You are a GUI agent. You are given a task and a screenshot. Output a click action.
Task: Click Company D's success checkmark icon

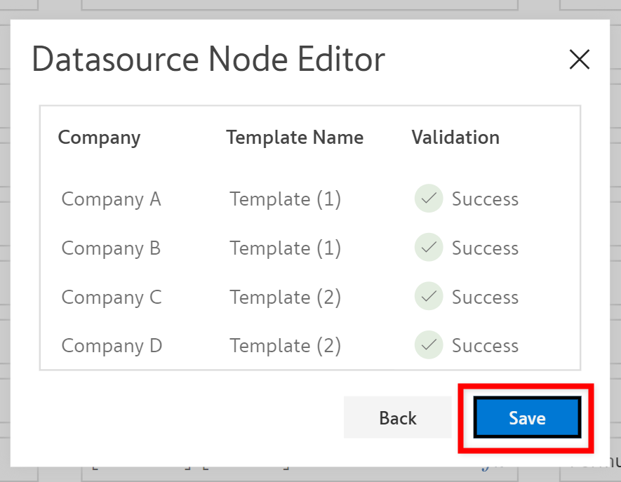tap(429, 345)
